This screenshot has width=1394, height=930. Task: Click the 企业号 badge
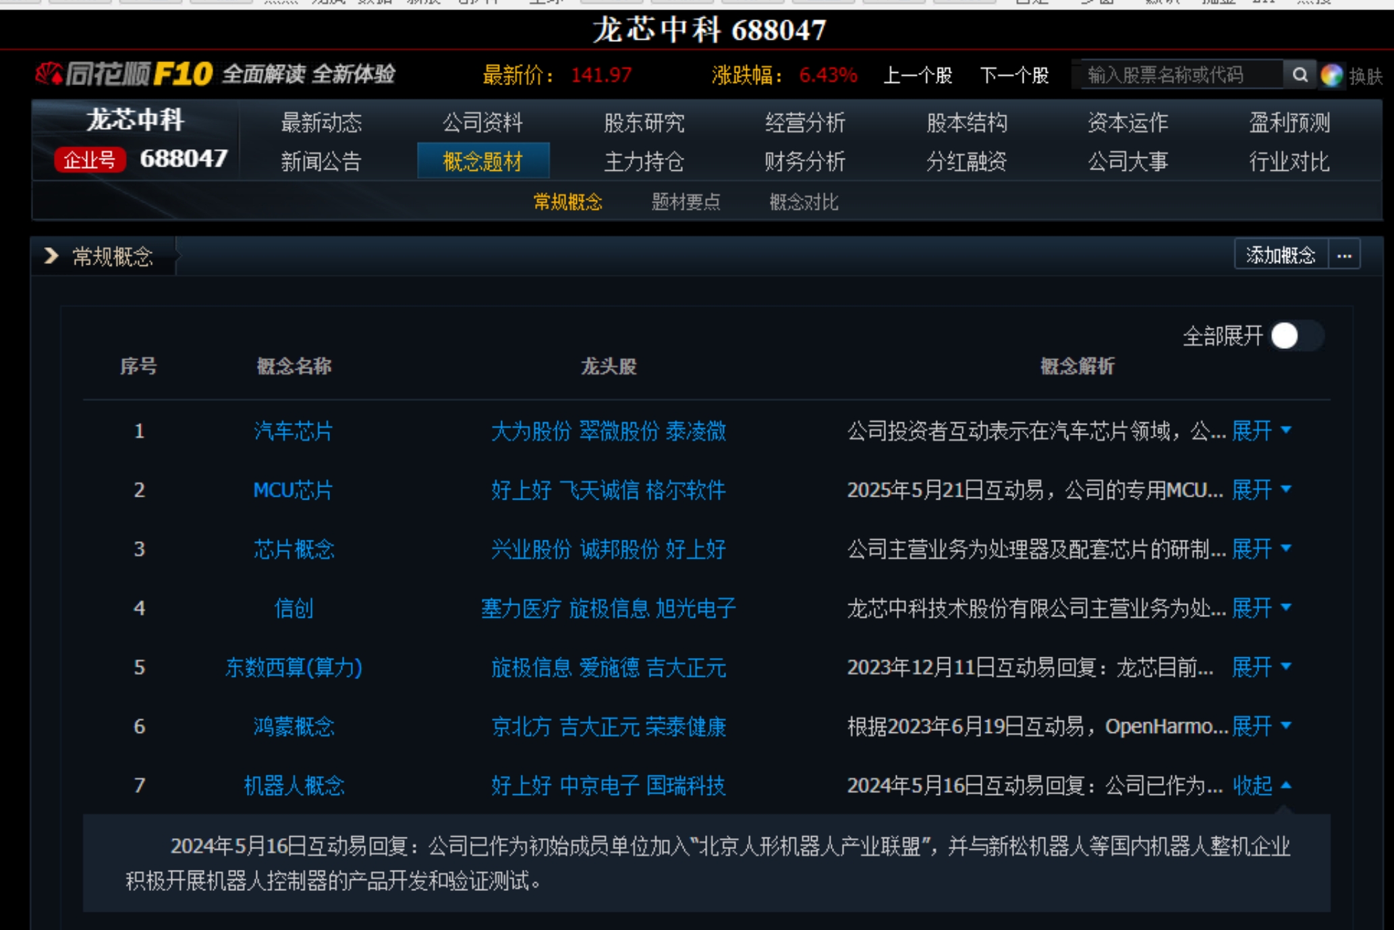coord(90,160)
